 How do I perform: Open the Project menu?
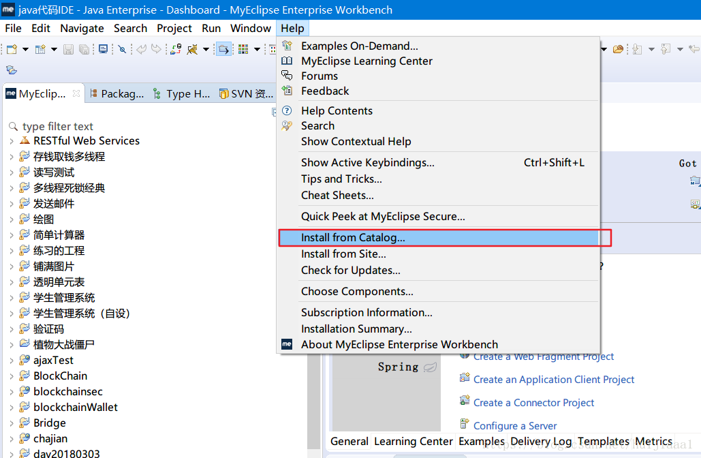click(174, 28)
